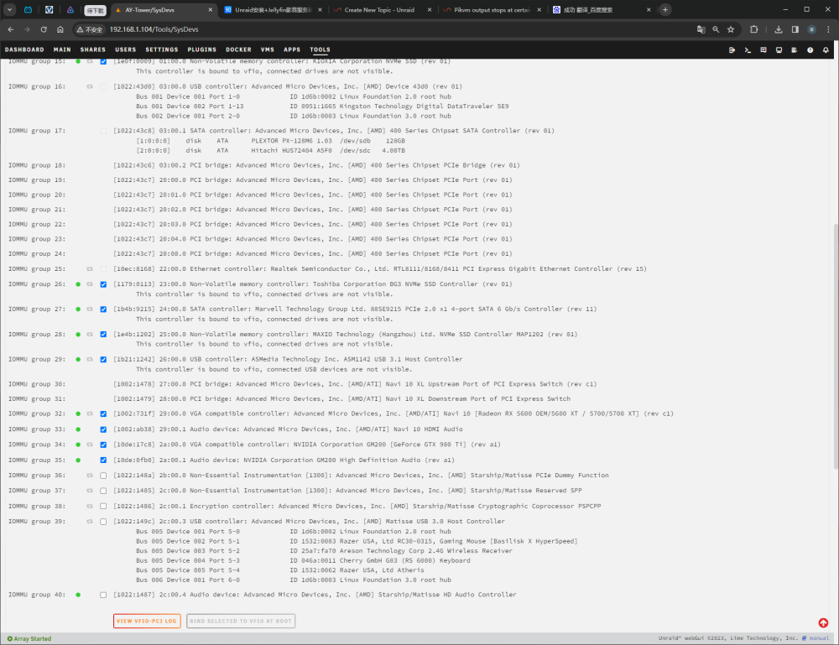Click the page vertical scrollbar

pos(836,345)
